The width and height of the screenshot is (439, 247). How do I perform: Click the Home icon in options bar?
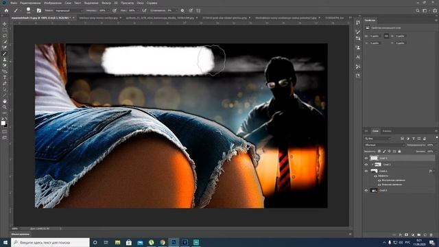coord(6,10)
